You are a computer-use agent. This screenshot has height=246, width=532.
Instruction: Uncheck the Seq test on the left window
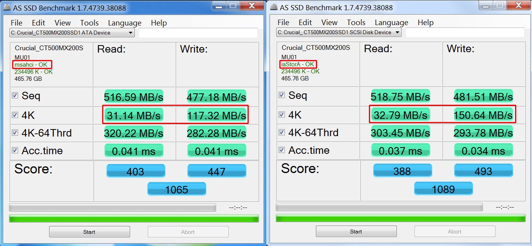[14, 96]
